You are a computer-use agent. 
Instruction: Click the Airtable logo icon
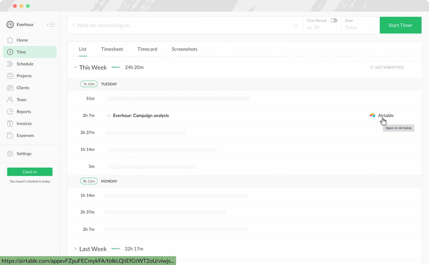[372, 116]
